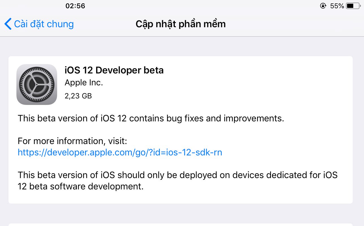Image resolution: width=364 pixels, height=226 pixels.
Task: Tap the 2,23 GB download size label
Action: pyautogui.click(x=78, y=96)
